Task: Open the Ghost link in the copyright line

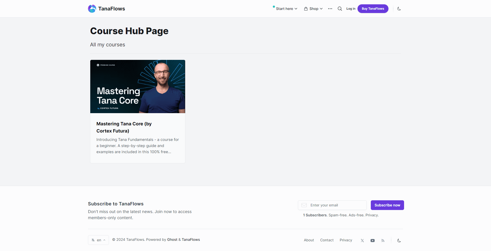Action: pos(172,240)
